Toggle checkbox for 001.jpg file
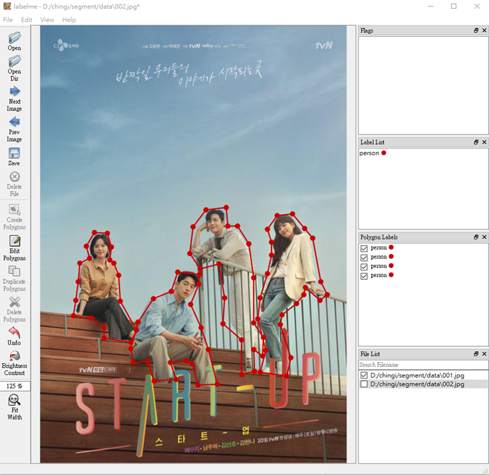489x475 pixels. [364, 375]
